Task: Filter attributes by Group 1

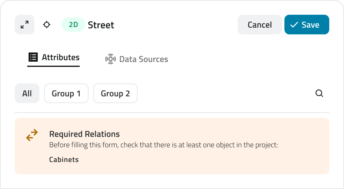Action: click(x=66, y=93)
